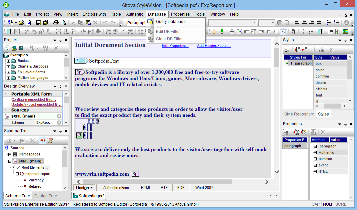Click the Add Header/Footer... link

tap(214, 46)
